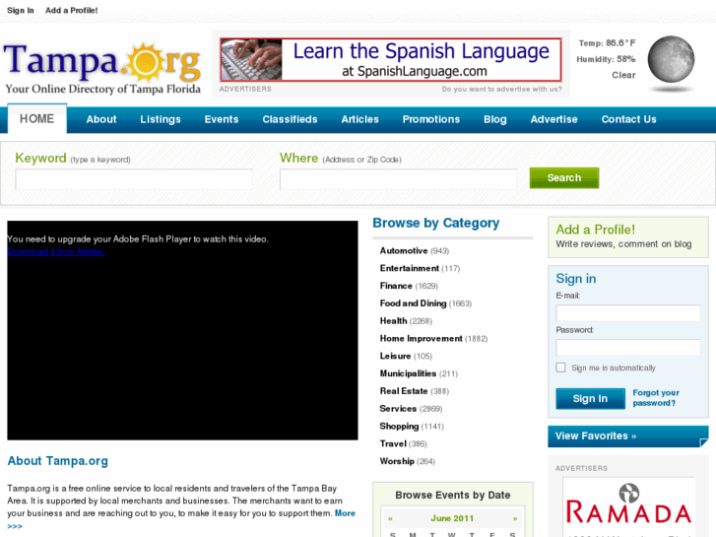Click the Temp: 86.6°F reading

tap(607, 43)
